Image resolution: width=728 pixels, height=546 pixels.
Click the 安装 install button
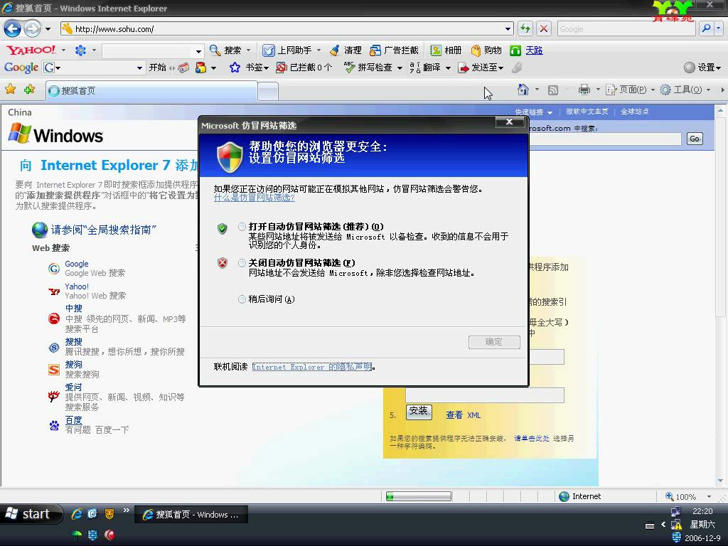click(x=419, y=412)
